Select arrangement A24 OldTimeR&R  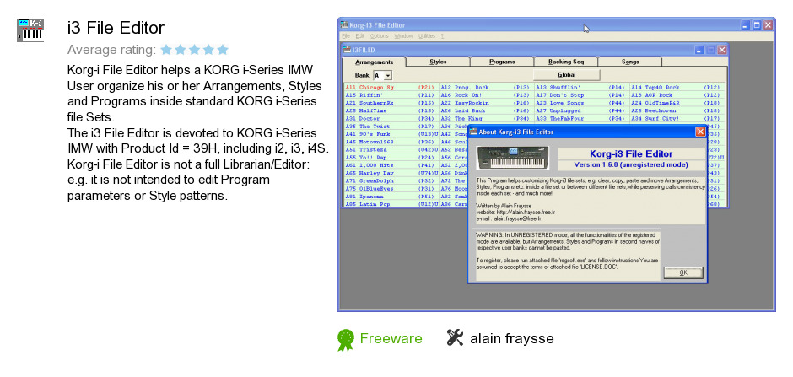tap(677, 103)
